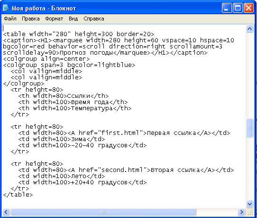Image resolution: width=257 pixels, height=218 pixels.
Task: Click the line starting with bgcolor=red behavior=scroll
Action: (112, 47)
